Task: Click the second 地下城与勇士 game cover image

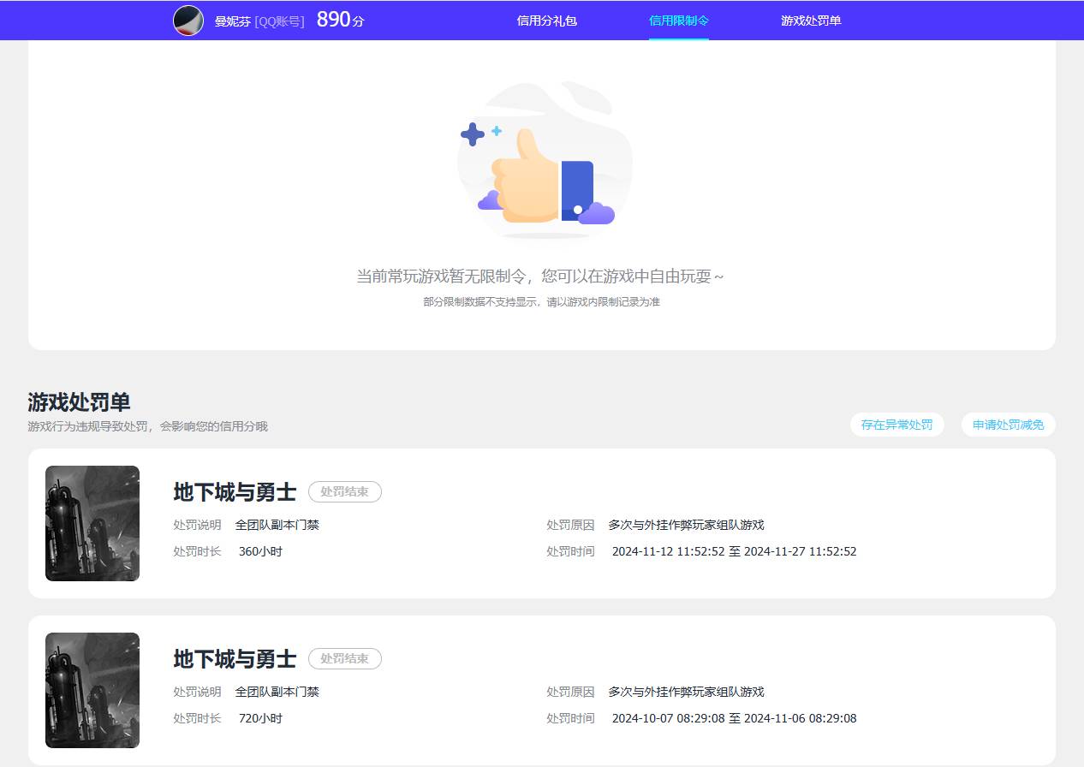Action: coord(92,690)
